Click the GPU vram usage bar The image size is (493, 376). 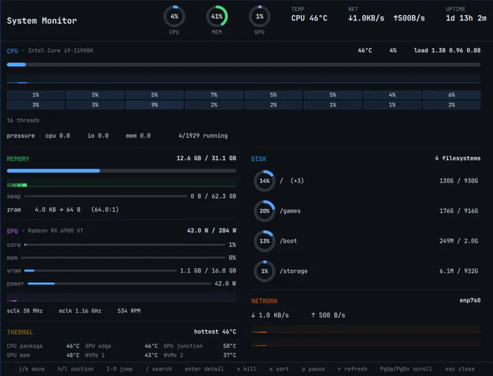(100, 271)
